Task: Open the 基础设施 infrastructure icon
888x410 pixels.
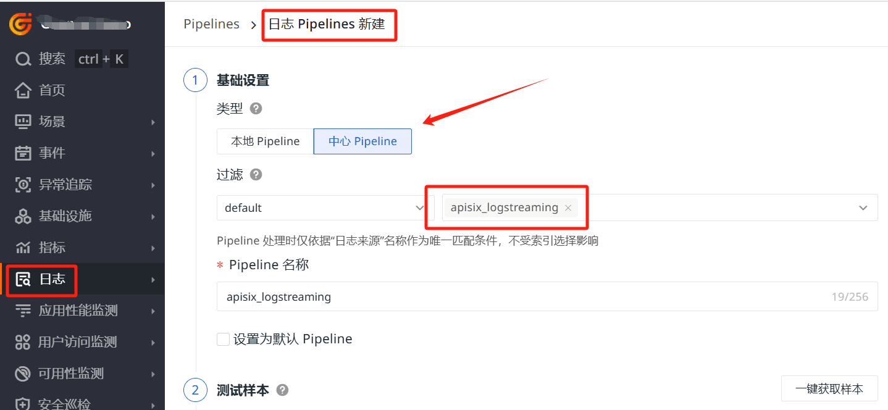Action: pyautogui.click(x=23, y=216)
